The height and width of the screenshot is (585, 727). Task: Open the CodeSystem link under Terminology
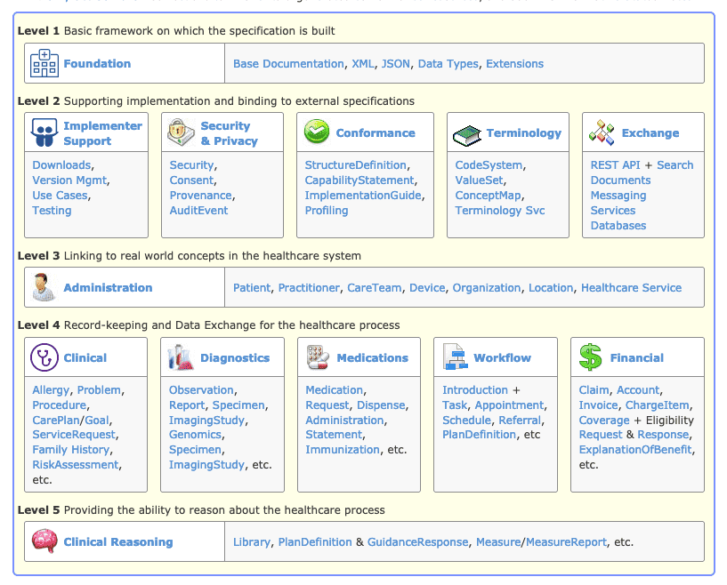point(489,165)
